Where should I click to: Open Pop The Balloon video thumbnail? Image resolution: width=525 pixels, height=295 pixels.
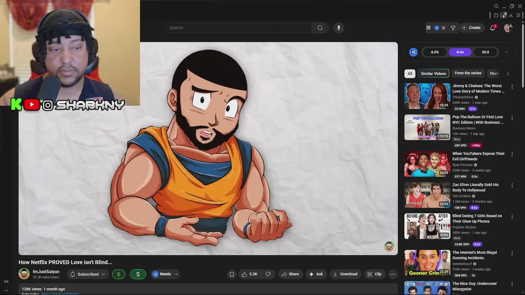tap(427, 127)
